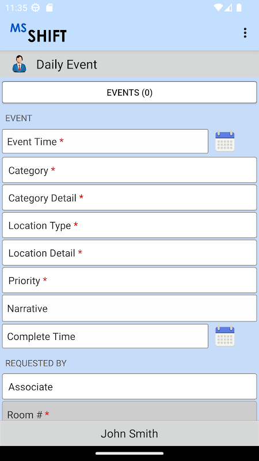Tap the Wi-Fi status icon
The image size is (259, 461).
(218, 7)
